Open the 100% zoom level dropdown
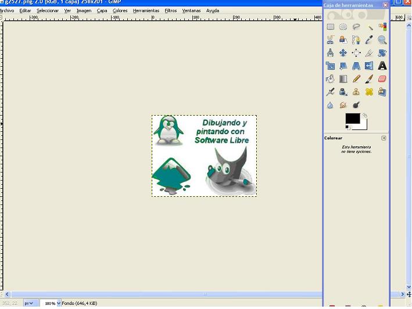This screenshot has width=412, height=309. click(x=59, y=304)
